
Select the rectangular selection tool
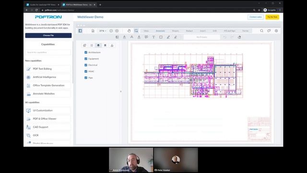click(x=136, y=31)
